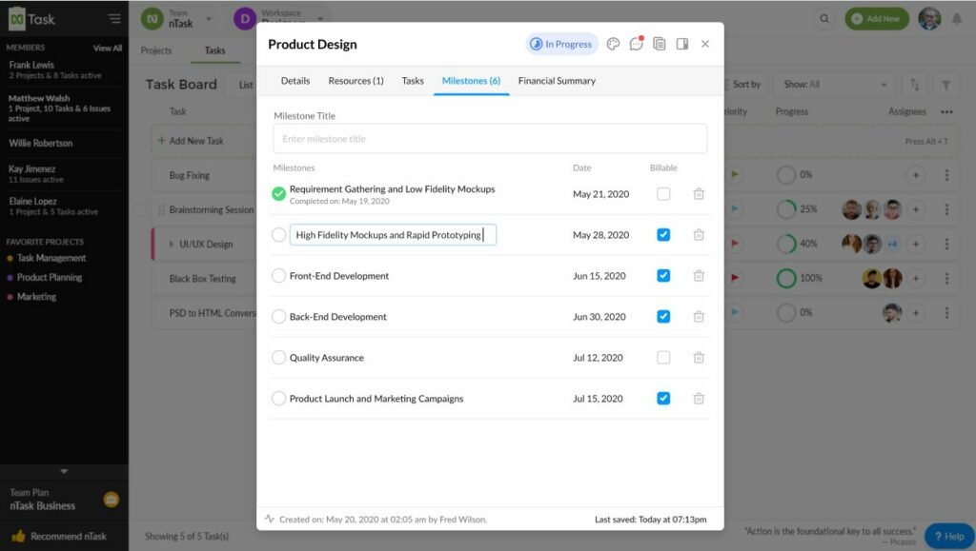Mark Back-End Development milestone as completed
Screen dimensions: 976x551
(x=279, y=316)
